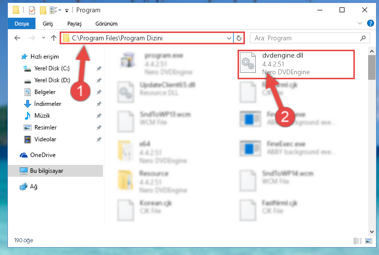Toggle the pin next to Videolar

tap(99, 139)
